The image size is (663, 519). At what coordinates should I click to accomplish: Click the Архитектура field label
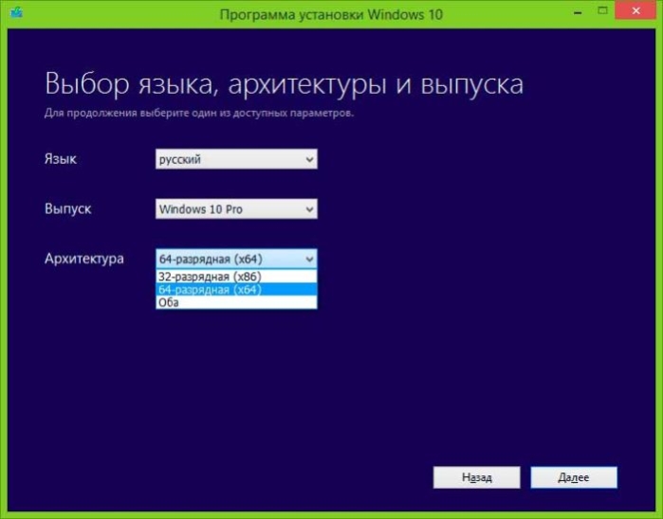point(84,259)
